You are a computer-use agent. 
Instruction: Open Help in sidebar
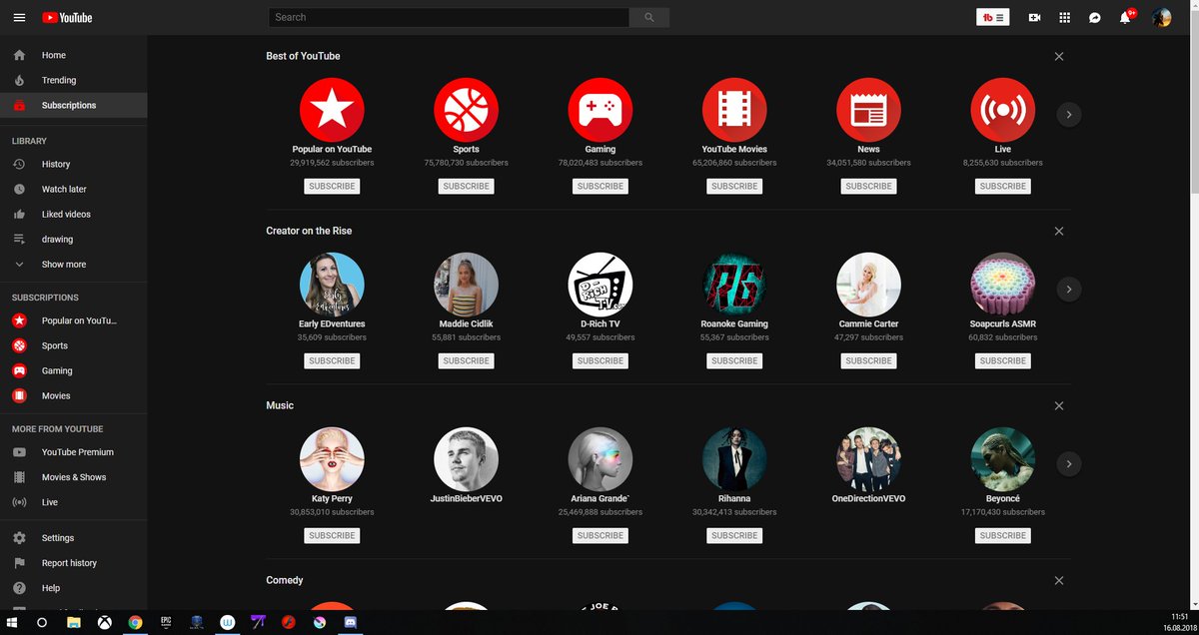(x=73, y=587)
